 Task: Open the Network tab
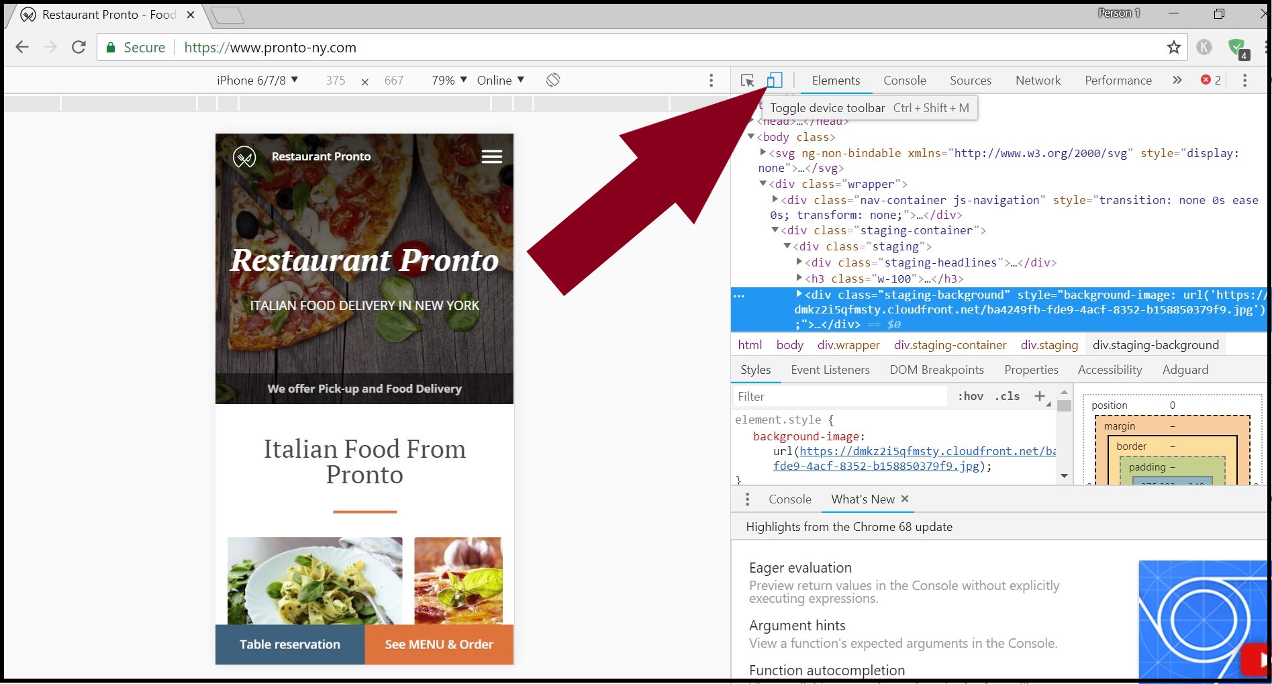point(1038,81)
